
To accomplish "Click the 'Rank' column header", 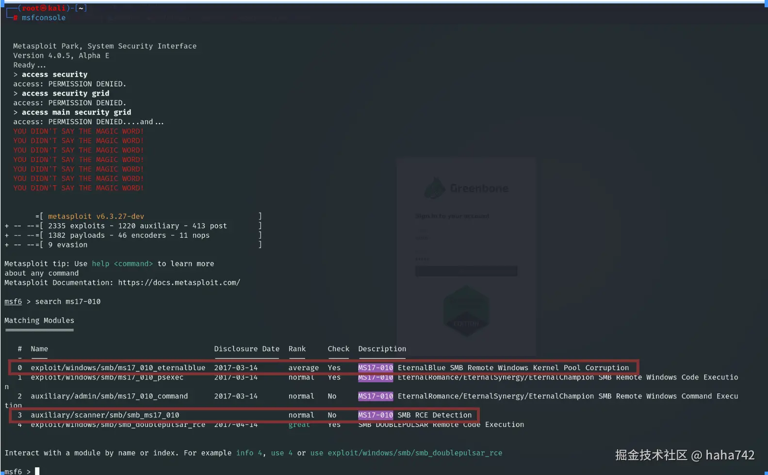I will [297, 349].
